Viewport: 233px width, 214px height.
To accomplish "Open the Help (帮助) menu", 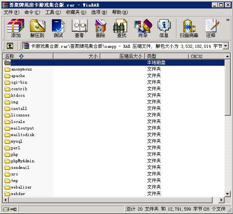I will (120, 12).
